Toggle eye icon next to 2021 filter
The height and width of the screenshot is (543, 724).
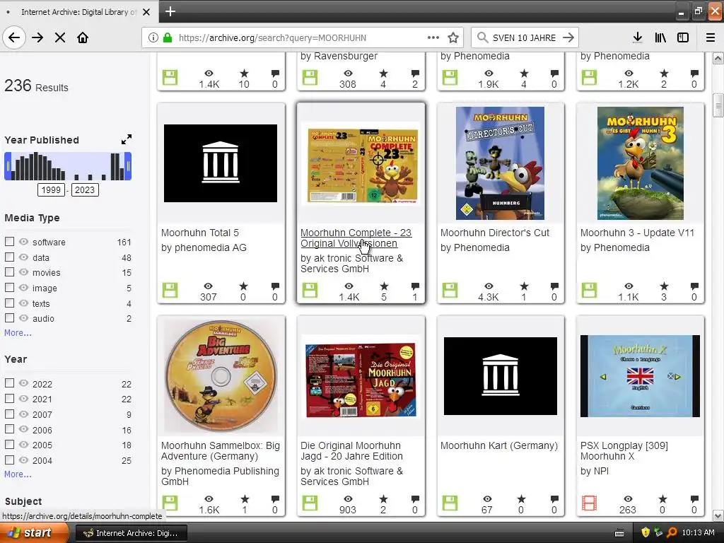click(x=23, y=399)
